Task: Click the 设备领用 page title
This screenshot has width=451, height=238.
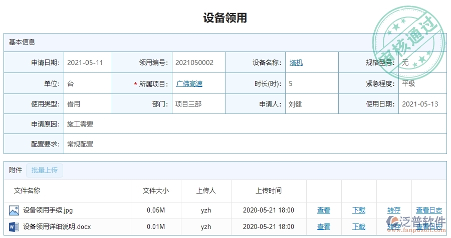Action: (x=225, y=17)
